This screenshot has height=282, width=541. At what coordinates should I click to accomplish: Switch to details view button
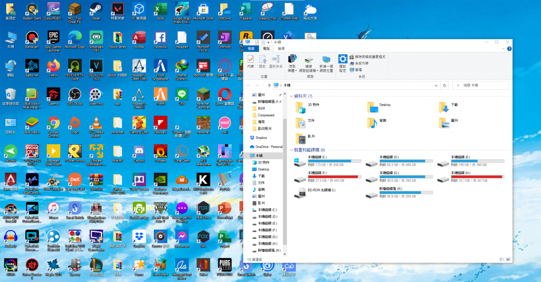coord(502,259)
